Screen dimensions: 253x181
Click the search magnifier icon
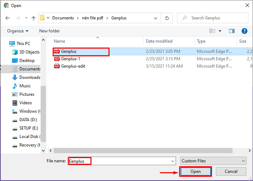(x=184, y=18)
